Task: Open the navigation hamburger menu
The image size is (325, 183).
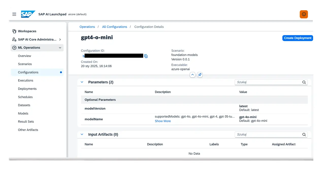Action: pyautogui.click(x=14, y=14)
